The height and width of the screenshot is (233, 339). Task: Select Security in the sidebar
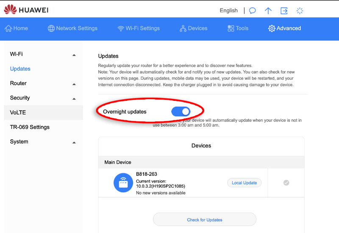[x=20, y=98]
